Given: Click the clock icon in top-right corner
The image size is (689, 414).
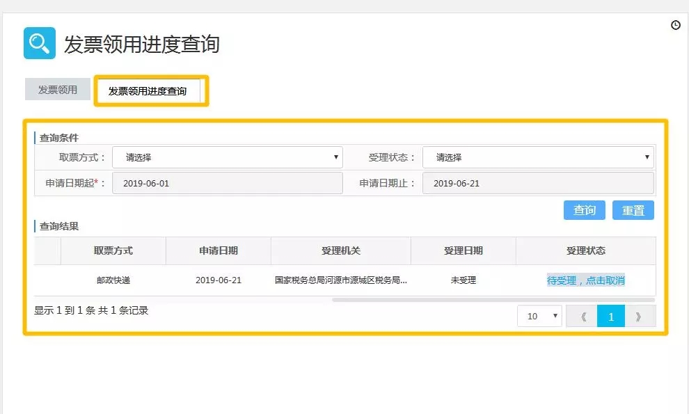Looking at the screenshot, I should 675,25.
